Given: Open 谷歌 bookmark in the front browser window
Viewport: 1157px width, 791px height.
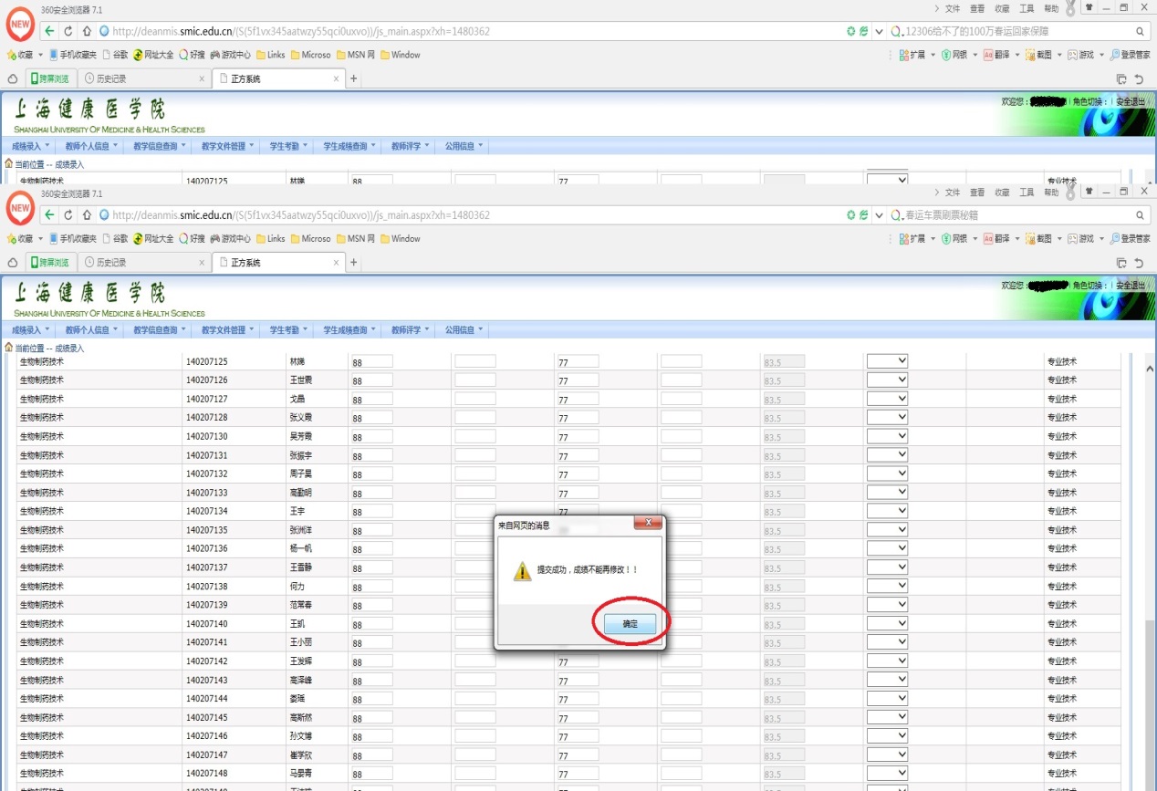Looking at the screenshot, I should pyautogui.click(x=116, y=239).
